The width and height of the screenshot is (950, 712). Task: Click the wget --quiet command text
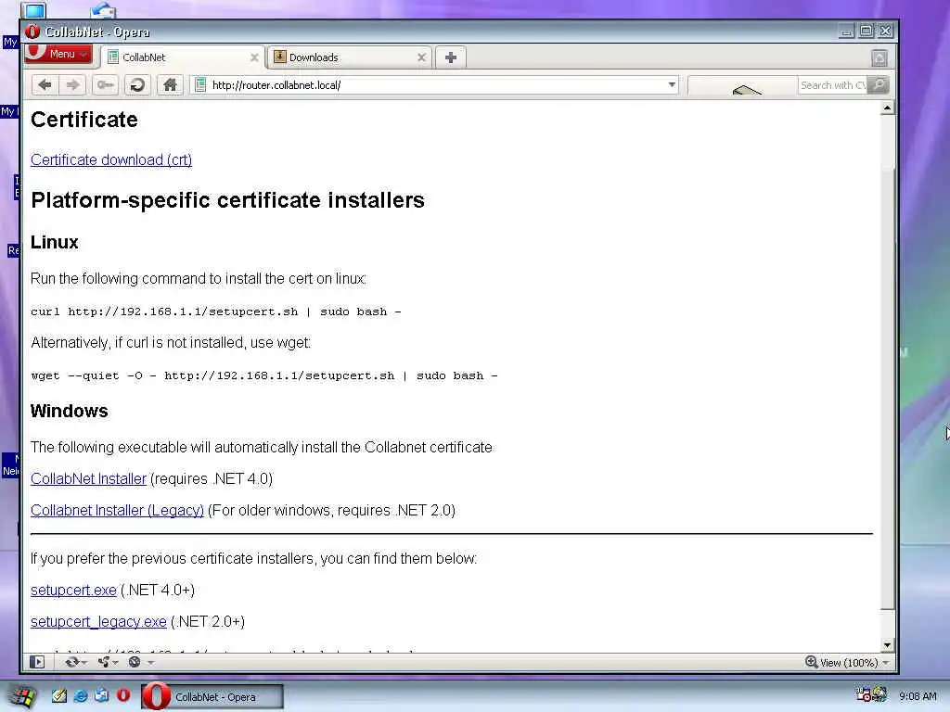[264, 376]
